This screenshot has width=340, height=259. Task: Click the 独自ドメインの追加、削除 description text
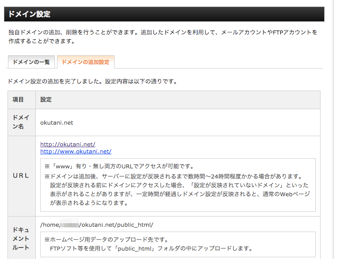(163, 32)
